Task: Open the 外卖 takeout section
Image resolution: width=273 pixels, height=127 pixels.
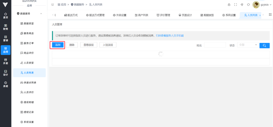Action: (x=5, y=61)
